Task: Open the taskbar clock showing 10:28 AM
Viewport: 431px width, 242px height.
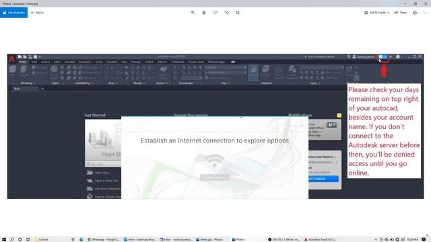Action: 412,239
